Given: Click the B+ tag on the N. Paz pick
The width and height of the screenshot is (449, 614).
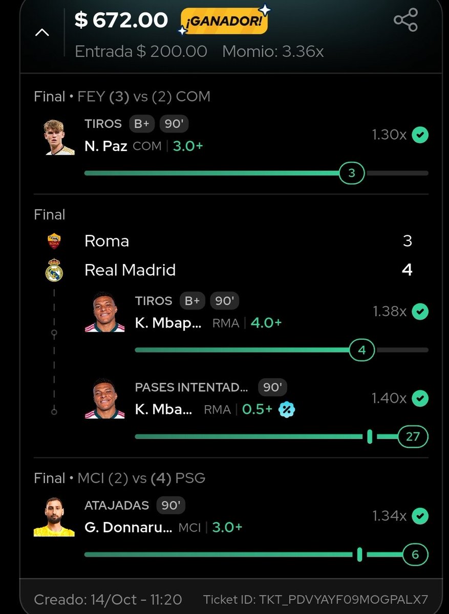Looking at the screenshot, I should 142,124.
